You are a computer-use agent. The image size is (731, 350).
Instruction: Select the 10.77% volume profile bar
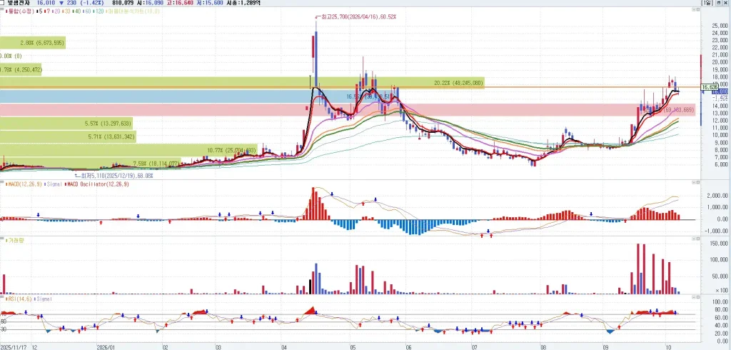coord(128,150)
